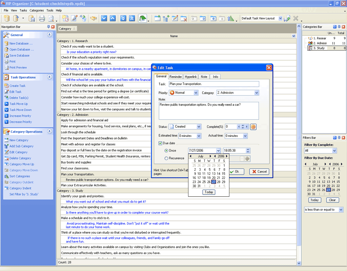
Task: Click the Sort Categories icon in Category Operations
Action: (6, 176)
